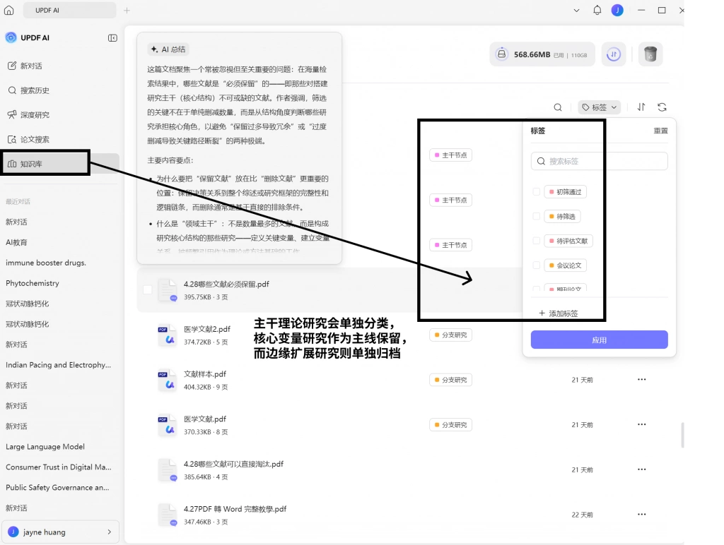Screen dimensions: 724x545
Task: Click PDF icon of 文献样本.pdf
Action: point(167,381)
